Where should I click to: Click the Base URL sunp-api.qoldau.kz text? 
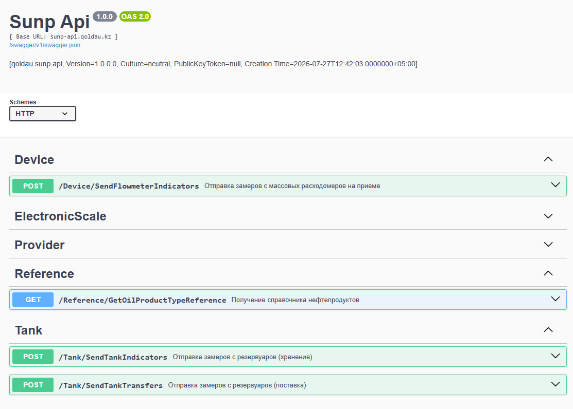point(64,36)
